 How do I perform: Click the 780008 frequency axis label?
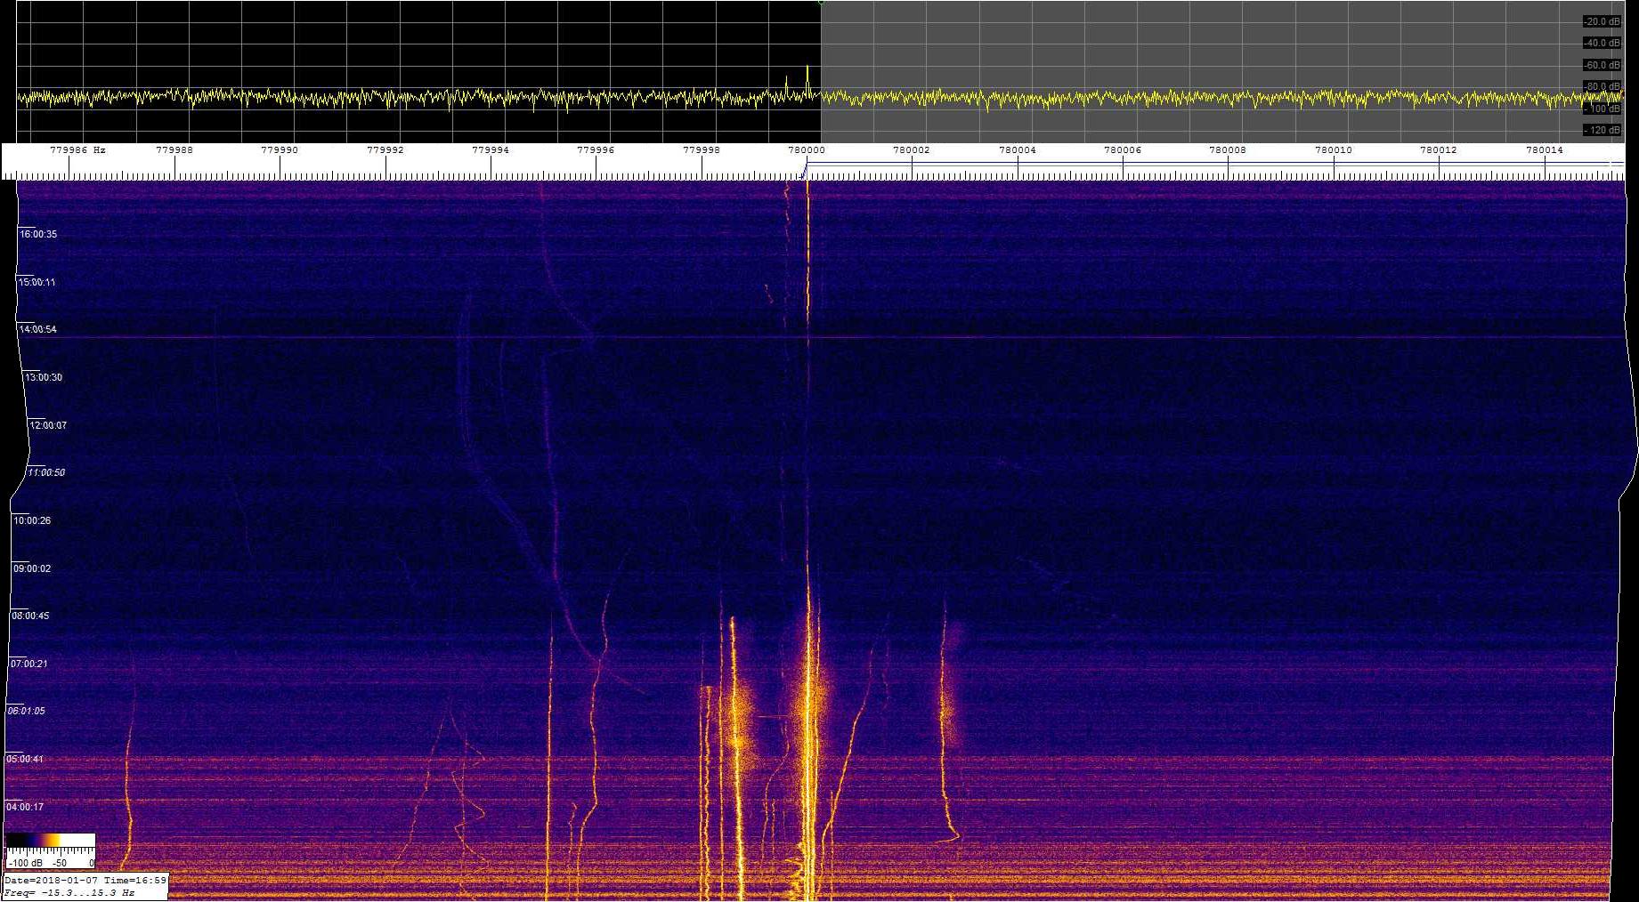[1228, 150]
